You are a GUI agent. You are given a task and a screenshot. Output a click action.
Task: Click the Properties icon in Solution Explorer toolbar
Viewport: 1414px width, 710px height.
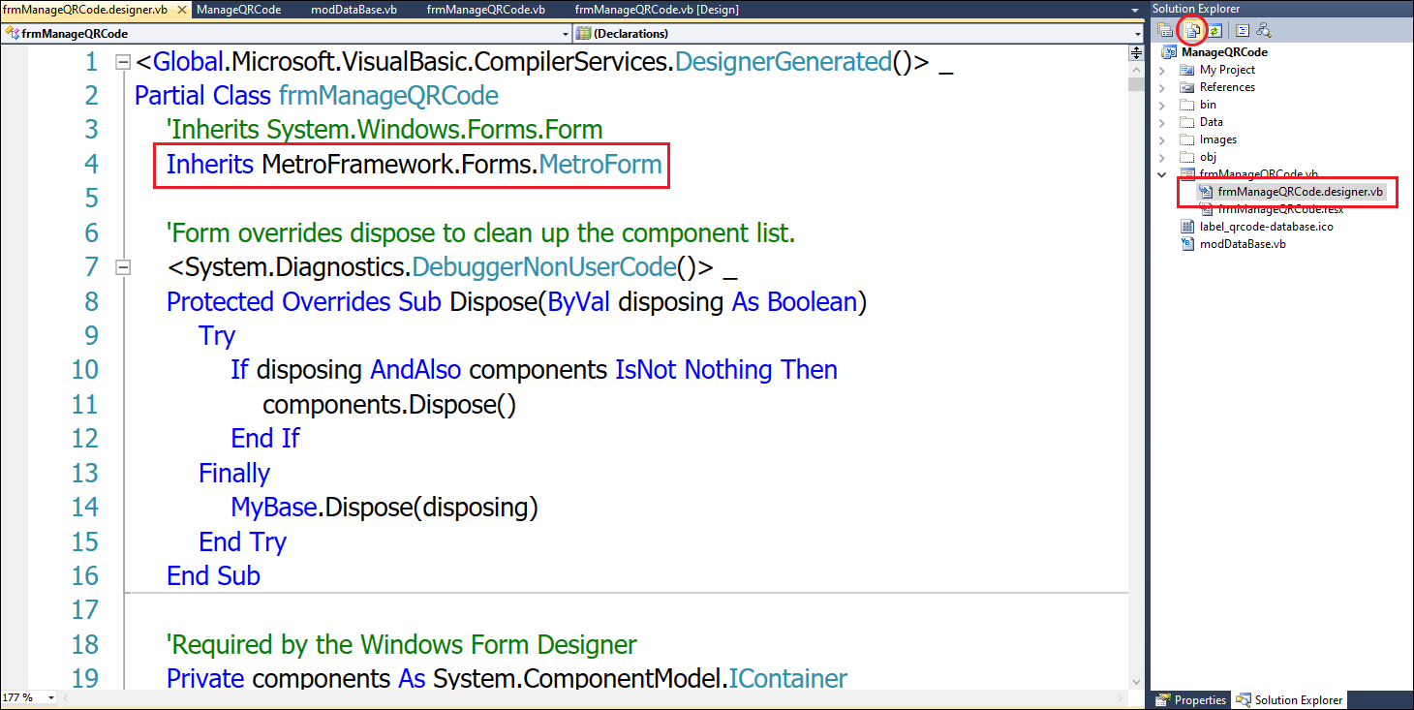click(x=1166, y=31)
